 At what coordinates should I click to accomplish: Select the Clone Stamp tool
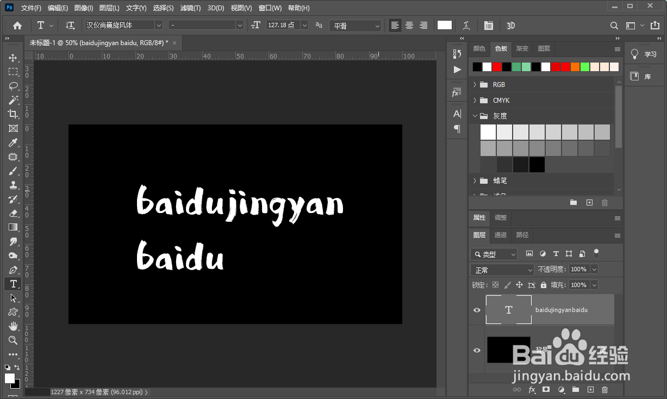(13, 185)
